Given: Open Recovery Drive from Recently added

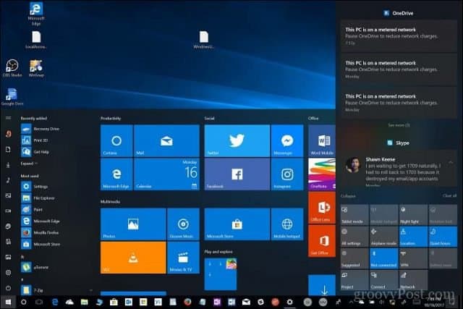Looking at the screenshot, I should click(x=56, y=129).
